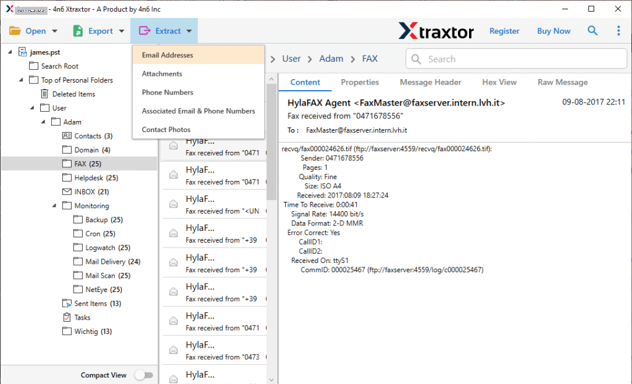Open the dropdown arrow beside Open
632x384 pixels.
[x=54, y=30]
